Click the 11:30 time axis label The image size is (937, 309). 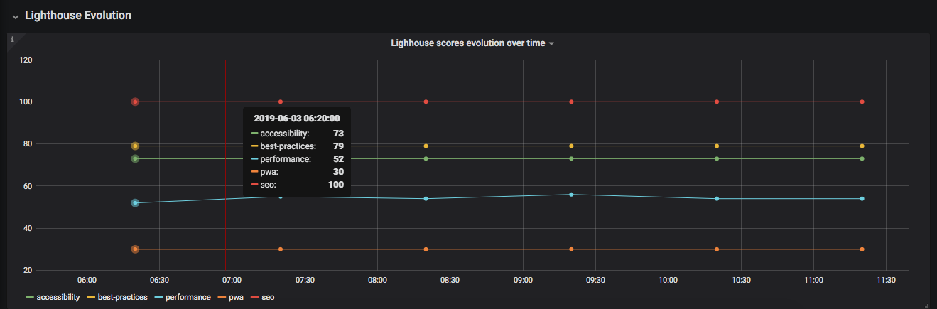pos(886,281)
